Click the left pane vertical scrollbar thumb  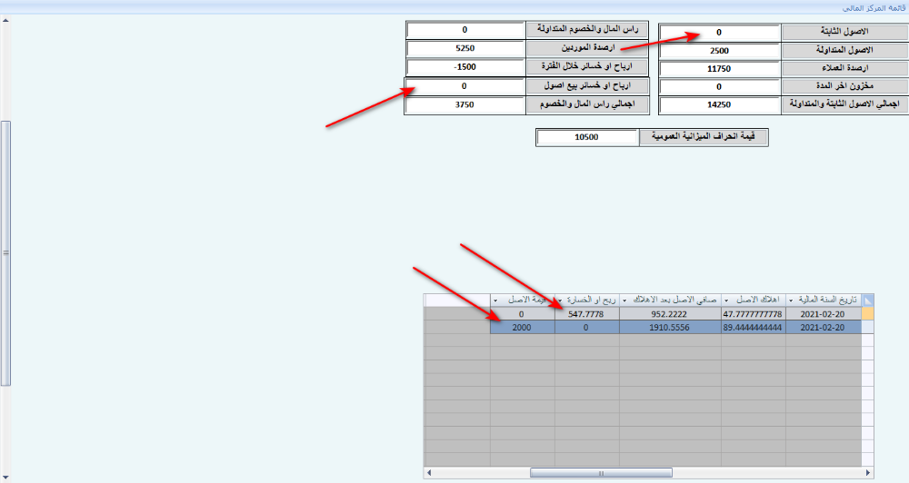coord(5,252)
